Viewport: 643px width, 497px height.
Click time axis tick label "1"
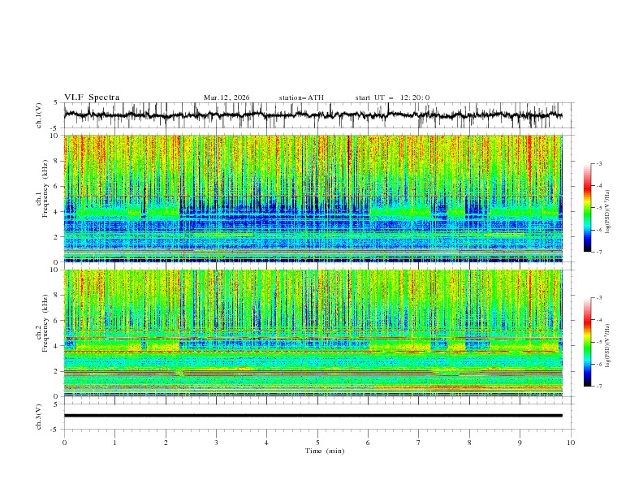(114, 443)
